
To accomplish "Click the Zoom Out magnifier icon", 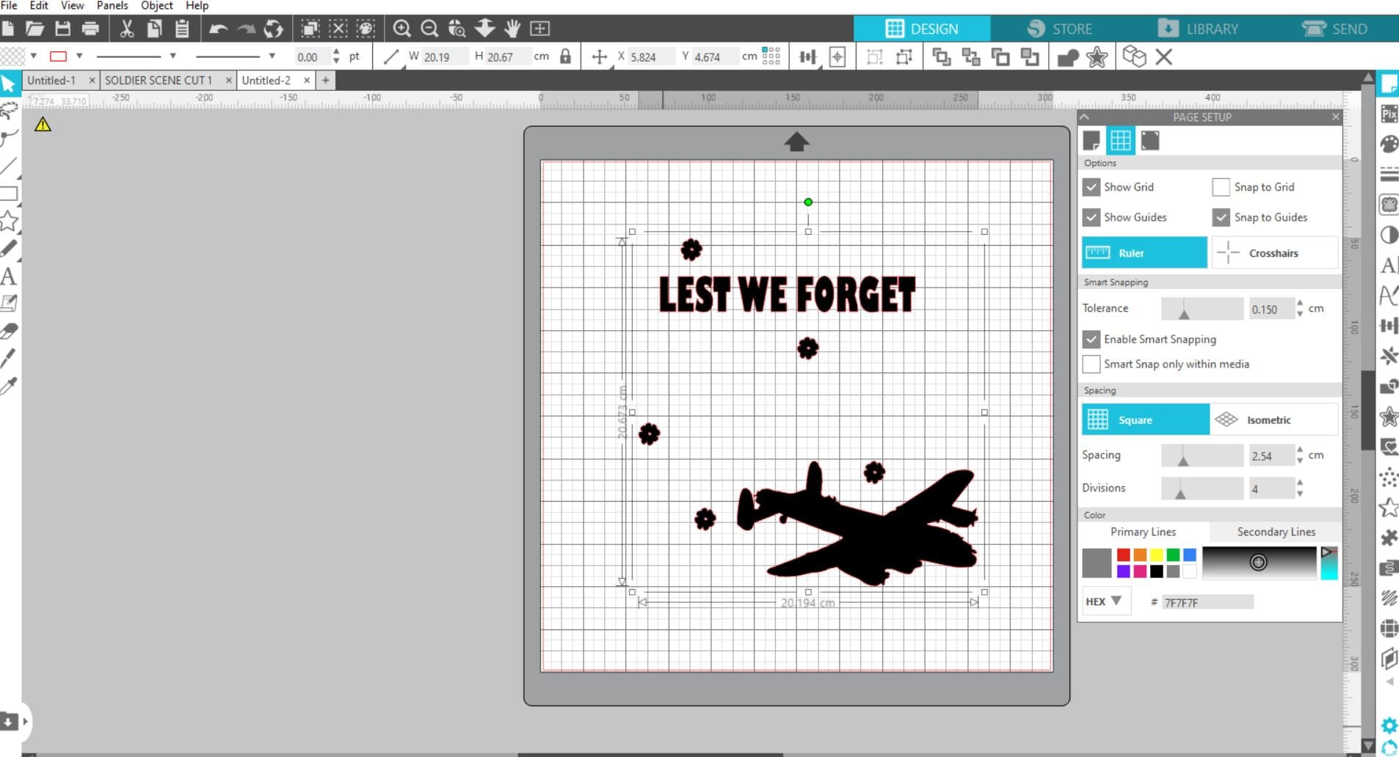I will pos(429,29).
